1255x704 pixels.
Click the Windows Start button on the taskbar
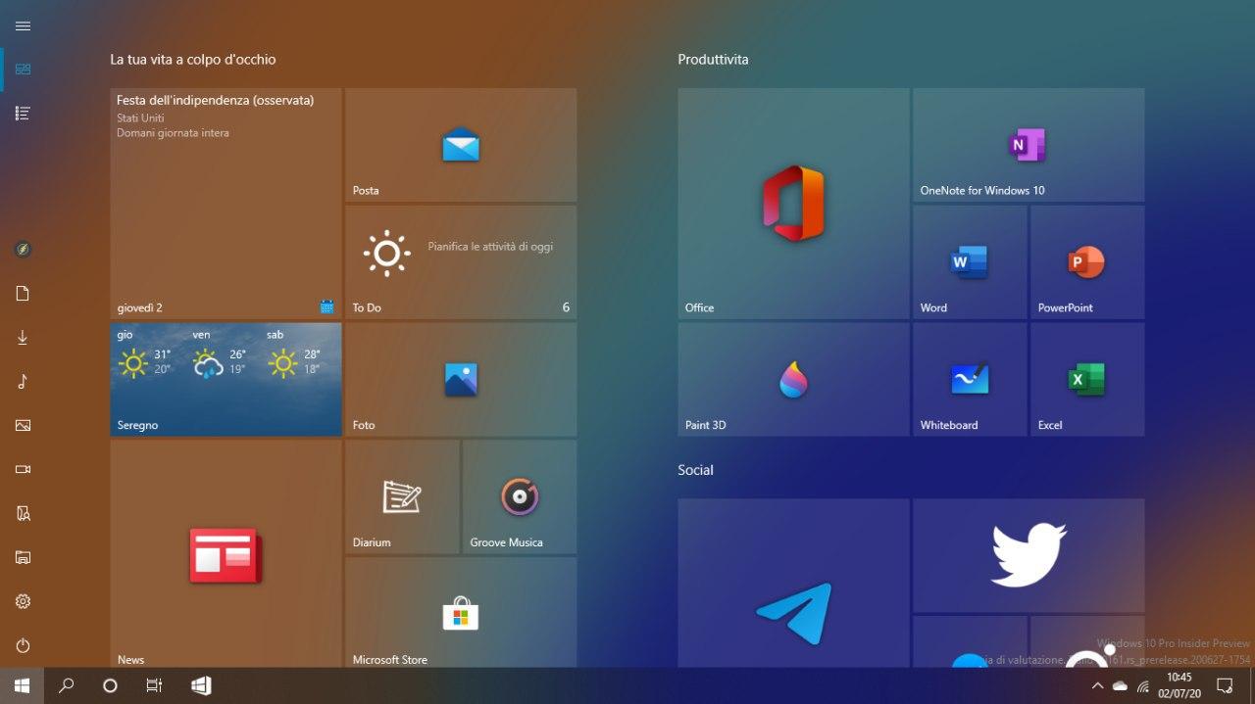[22, 685]
